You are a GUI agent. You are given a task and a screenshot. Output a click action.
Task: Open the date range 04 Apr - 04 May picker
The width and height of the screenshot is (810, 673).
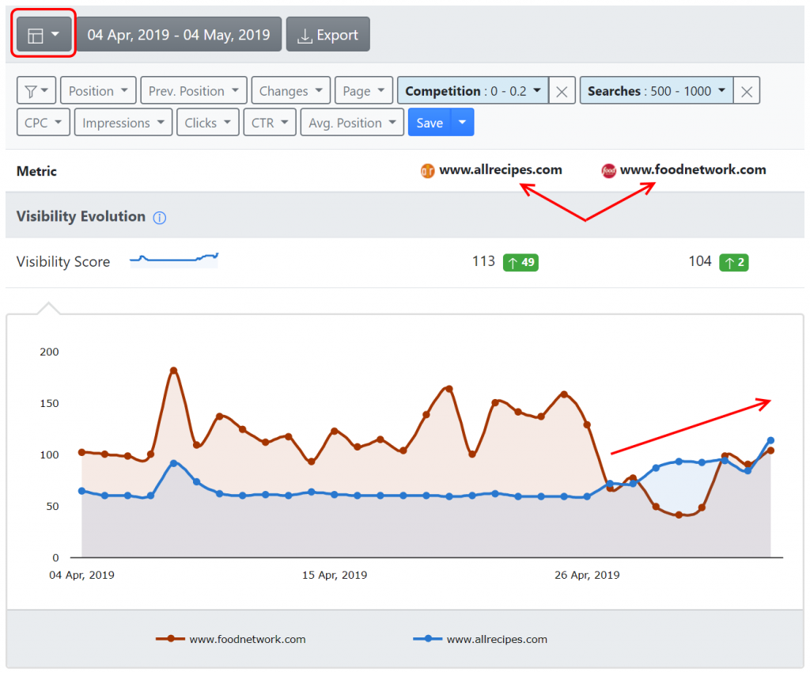[x=178, y=34]
